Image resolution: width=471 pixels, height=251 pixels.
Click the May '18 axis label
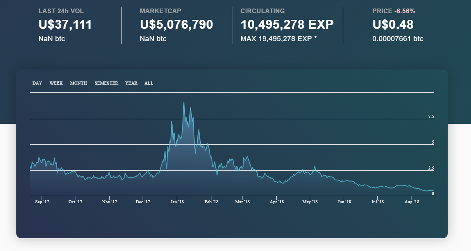tap(310, 202)
